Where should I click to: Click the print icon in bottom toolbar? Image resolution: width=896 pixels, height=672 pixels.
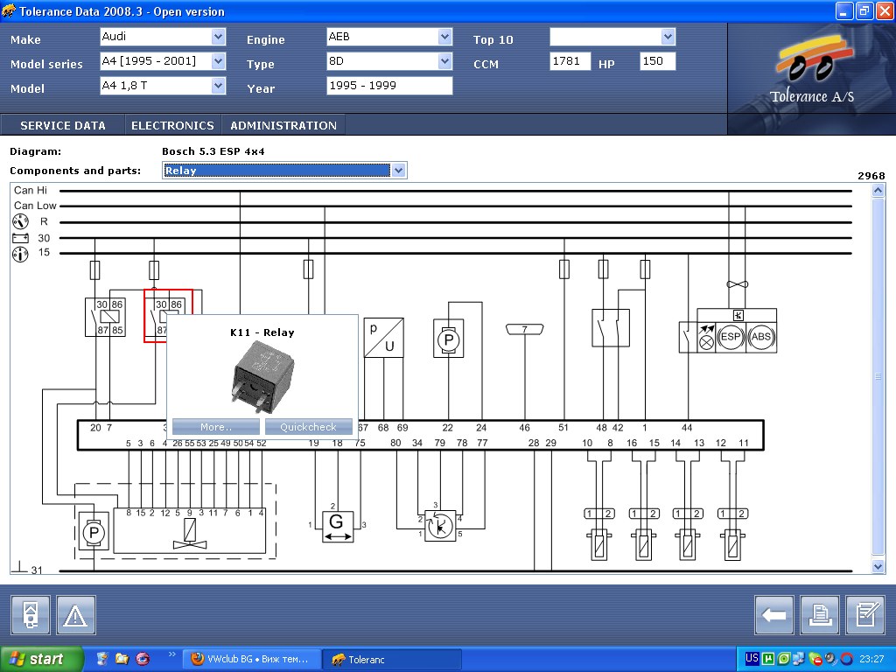click(819, 615)
